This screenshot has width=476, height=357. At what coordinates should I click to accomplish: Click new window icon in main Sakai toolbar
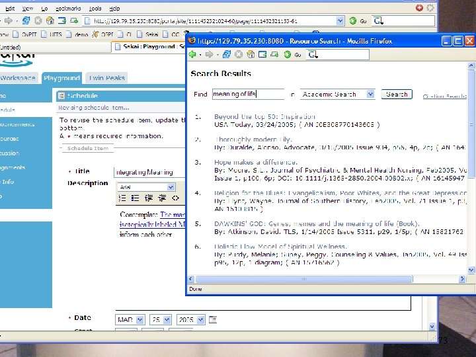click(x=62, y=20)
